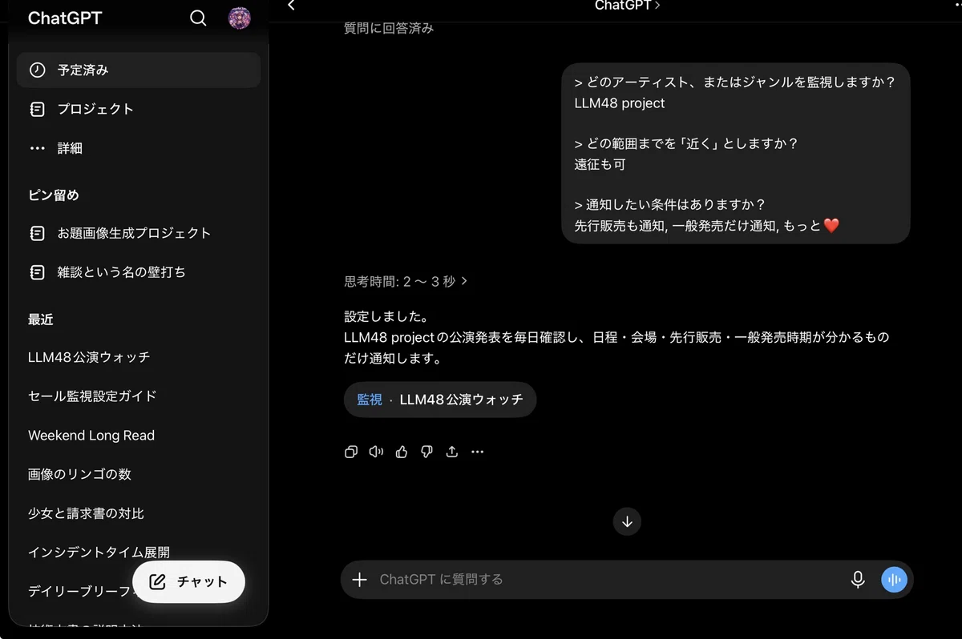The height and width of the screenshot is (639, 962).
Task: Expand 詳細 in the sidebar
Action: (139, 148)
